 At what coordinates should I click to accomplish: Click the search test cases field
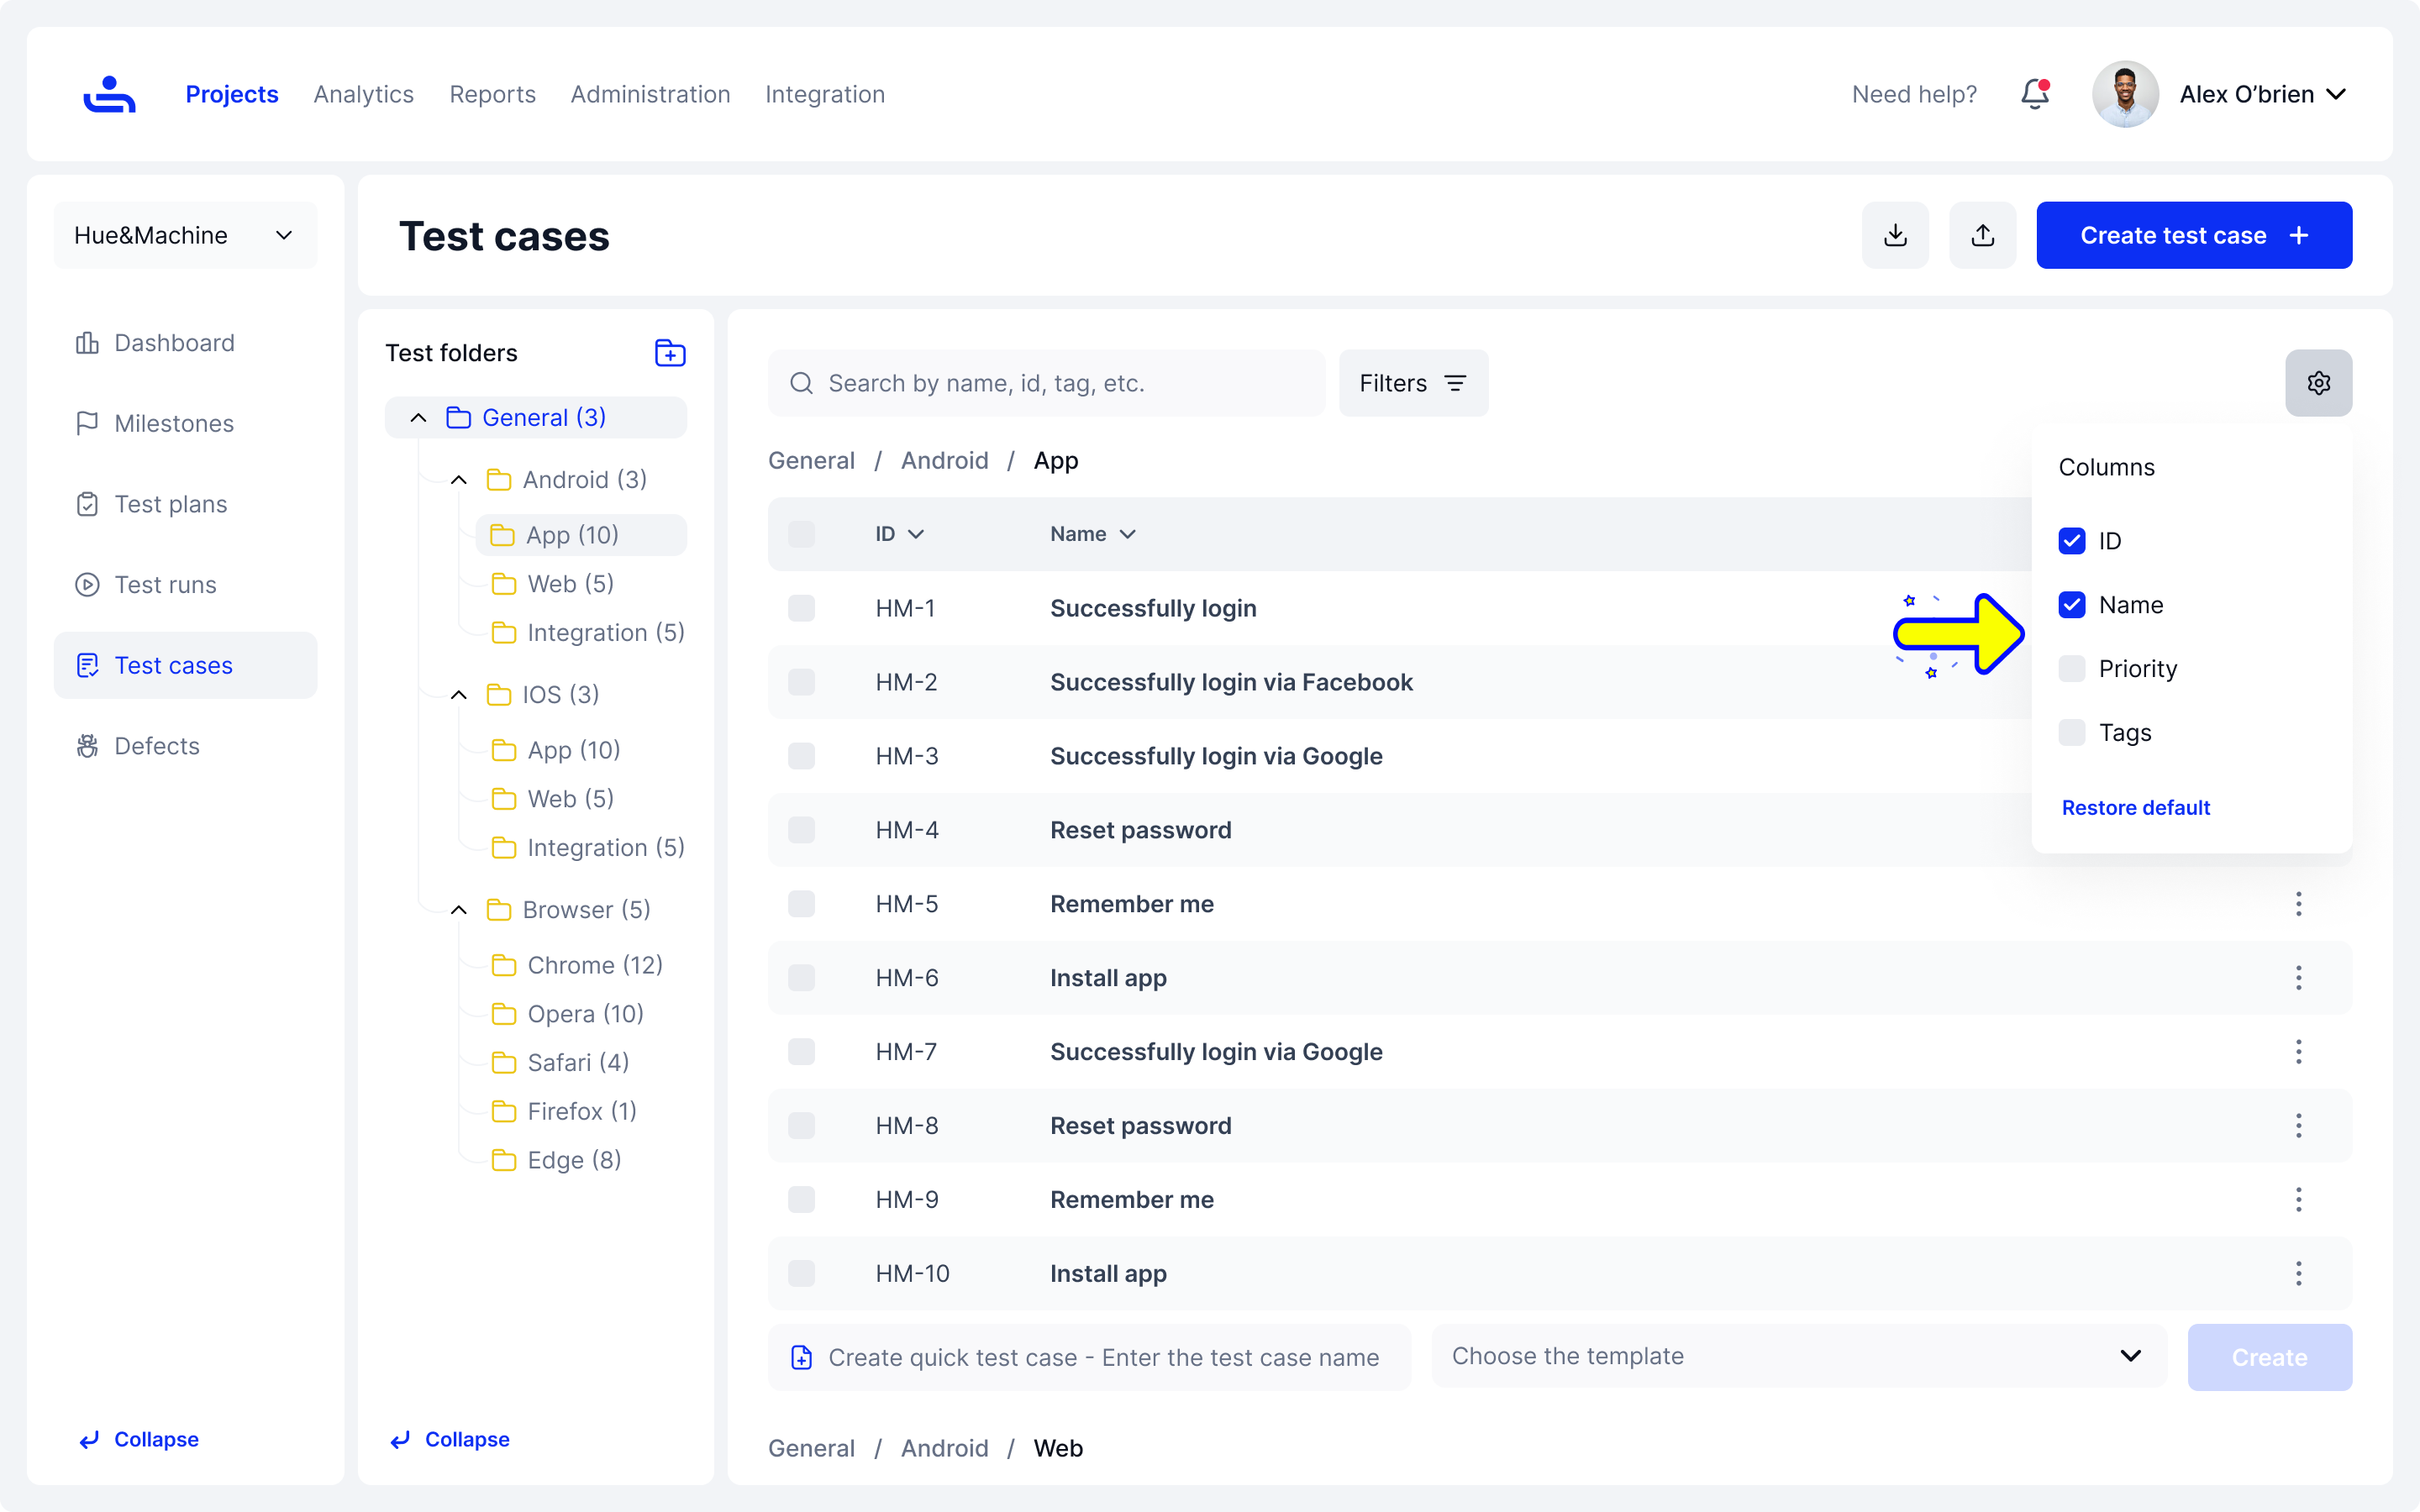click(x=1046, y=383)
